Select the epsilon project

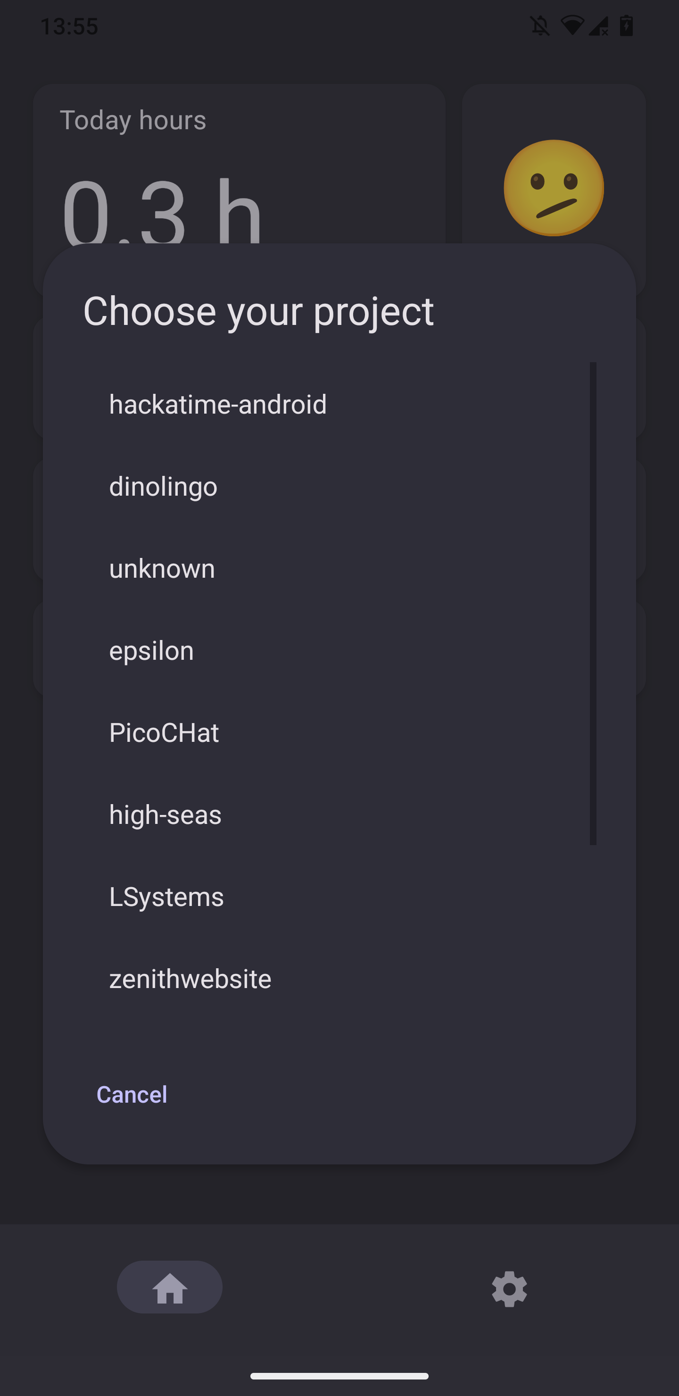(151, 650)
